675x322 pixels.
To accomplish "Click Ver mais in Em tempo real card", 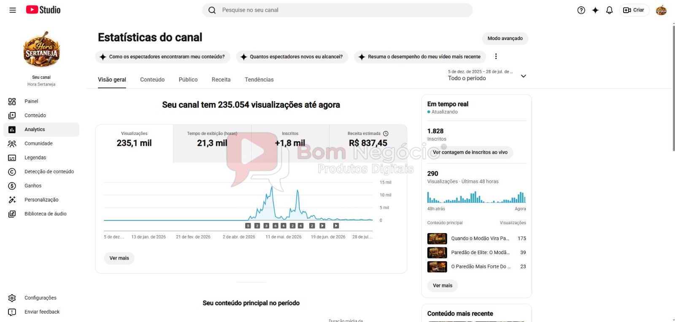I will click(443, 285).
